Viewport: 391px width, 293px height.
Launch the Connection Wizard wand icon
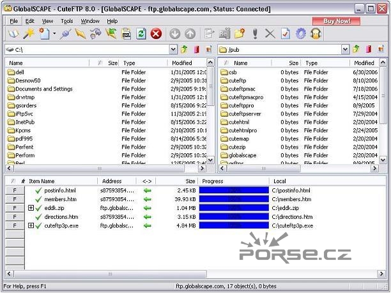coord(29,34)
